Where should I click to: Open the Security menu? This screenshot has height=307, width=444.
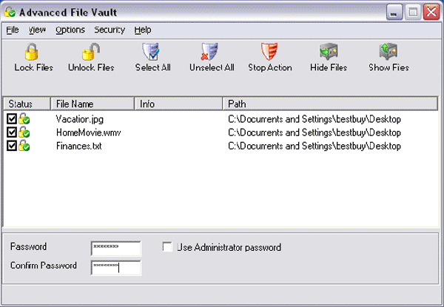(x=110, y=30)
